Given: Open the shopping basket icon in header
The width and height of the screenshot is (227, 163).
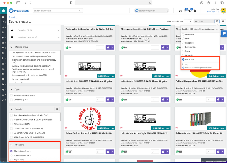Looking at the screenshot, I should click(195, 11).
